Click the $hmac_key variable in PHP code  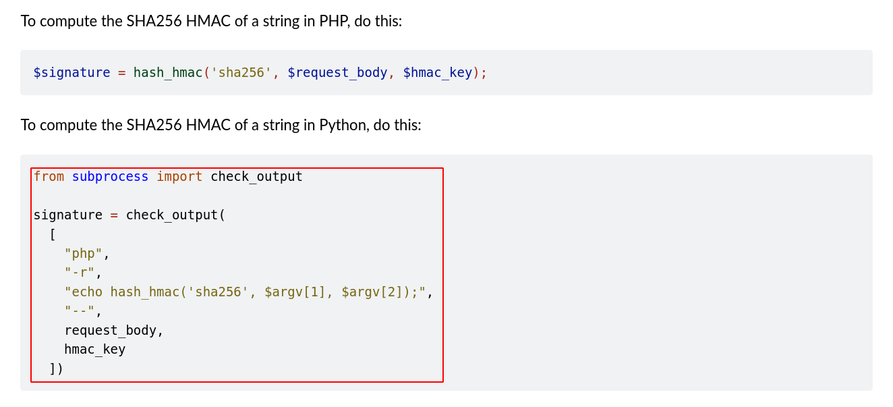(437, 72)
